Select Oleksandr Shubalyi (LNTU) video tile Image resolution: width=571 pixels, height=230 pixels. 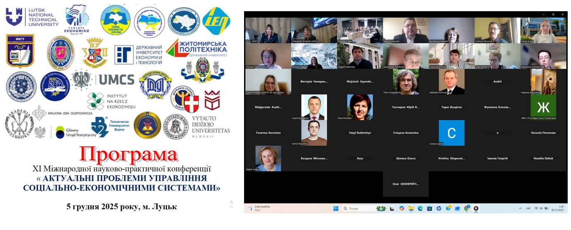pos(314,30)
